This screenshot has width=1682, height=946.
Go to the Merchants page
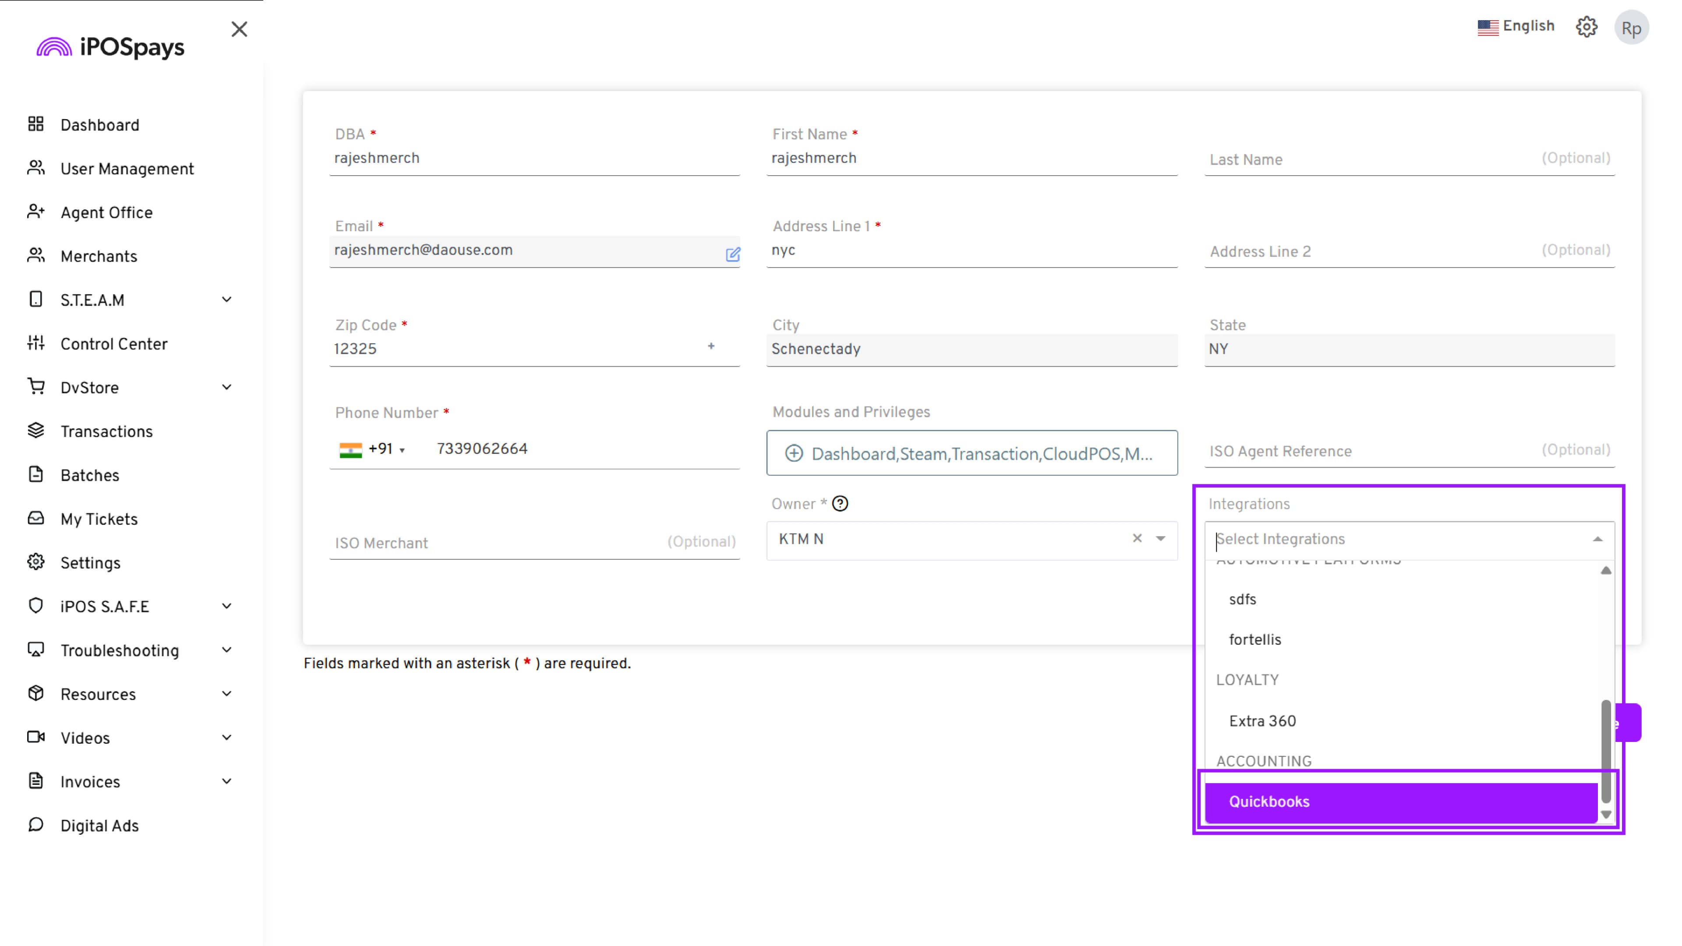(x=99, y=257)
